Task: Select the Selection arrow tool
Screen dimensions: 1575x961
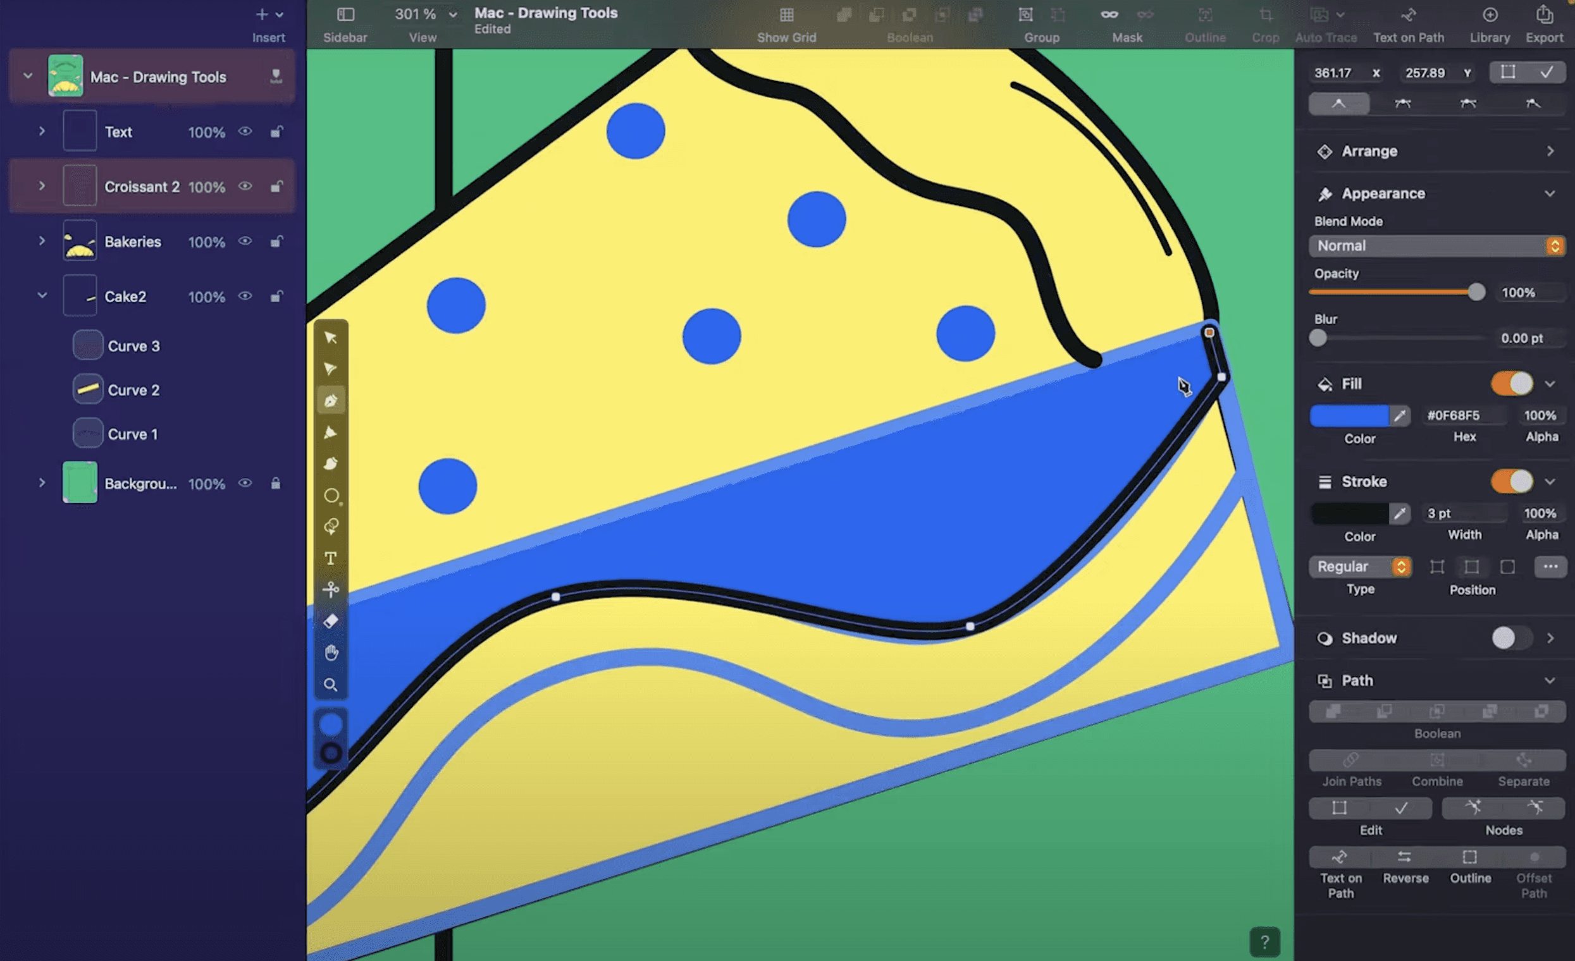Action: pos(330,338)
